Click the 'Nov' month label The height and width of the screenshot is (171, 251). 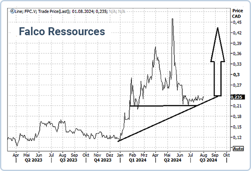(97, 155)
